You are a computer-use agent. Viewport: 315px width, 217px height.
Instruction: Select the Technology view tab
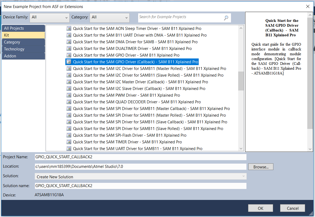(23, 49)
